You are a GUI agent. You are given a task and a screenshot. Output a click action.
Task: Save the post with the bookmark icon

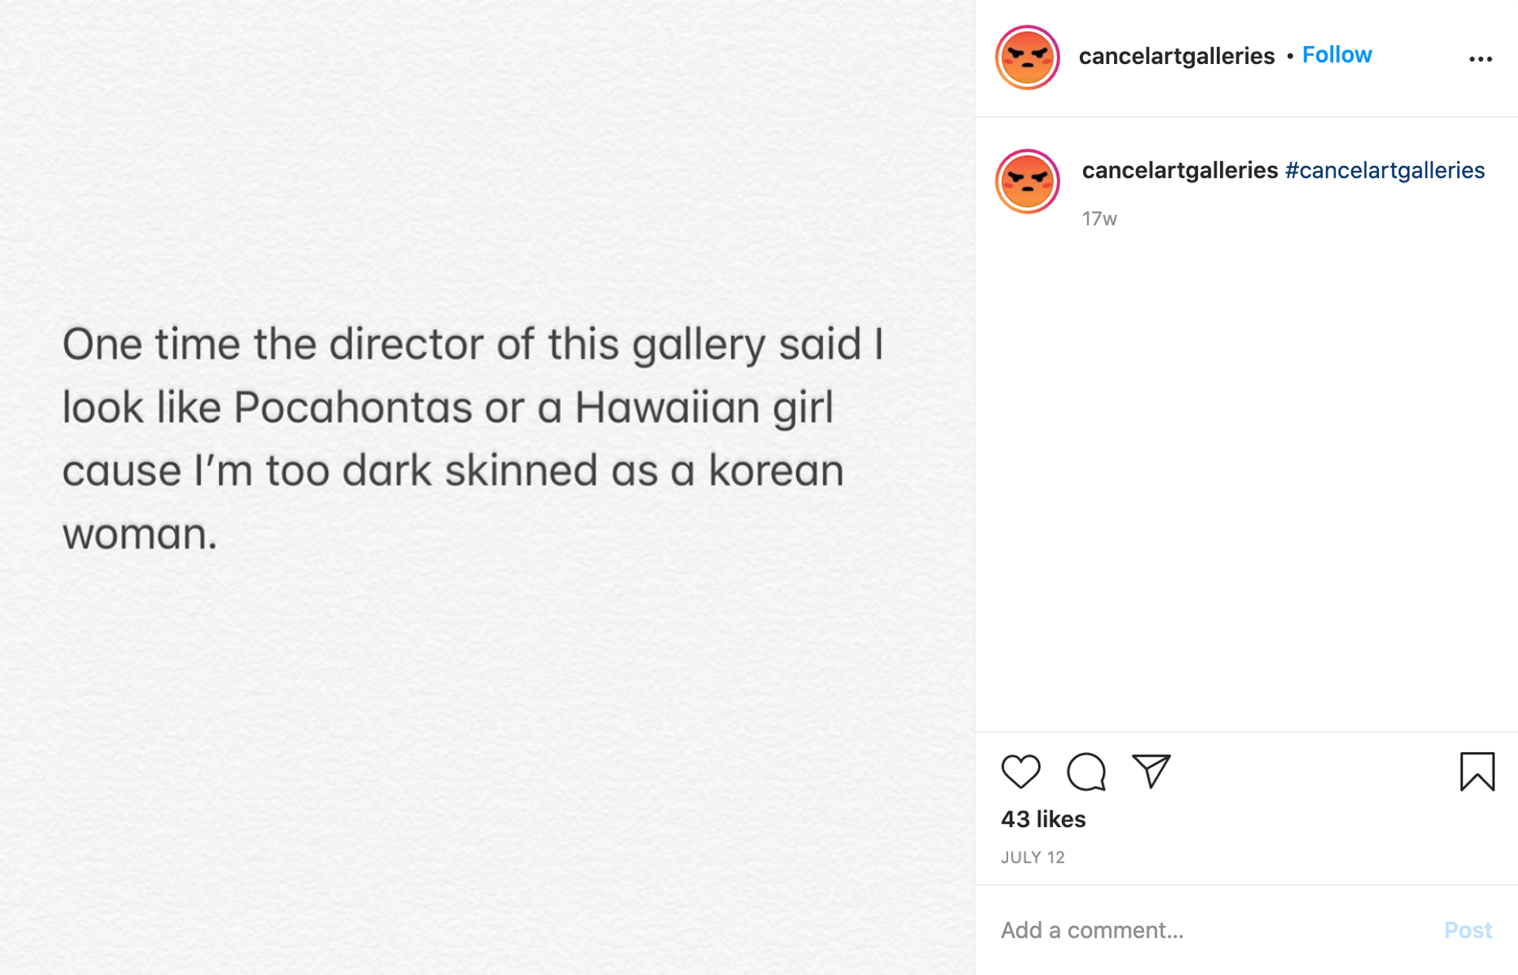1477,772
